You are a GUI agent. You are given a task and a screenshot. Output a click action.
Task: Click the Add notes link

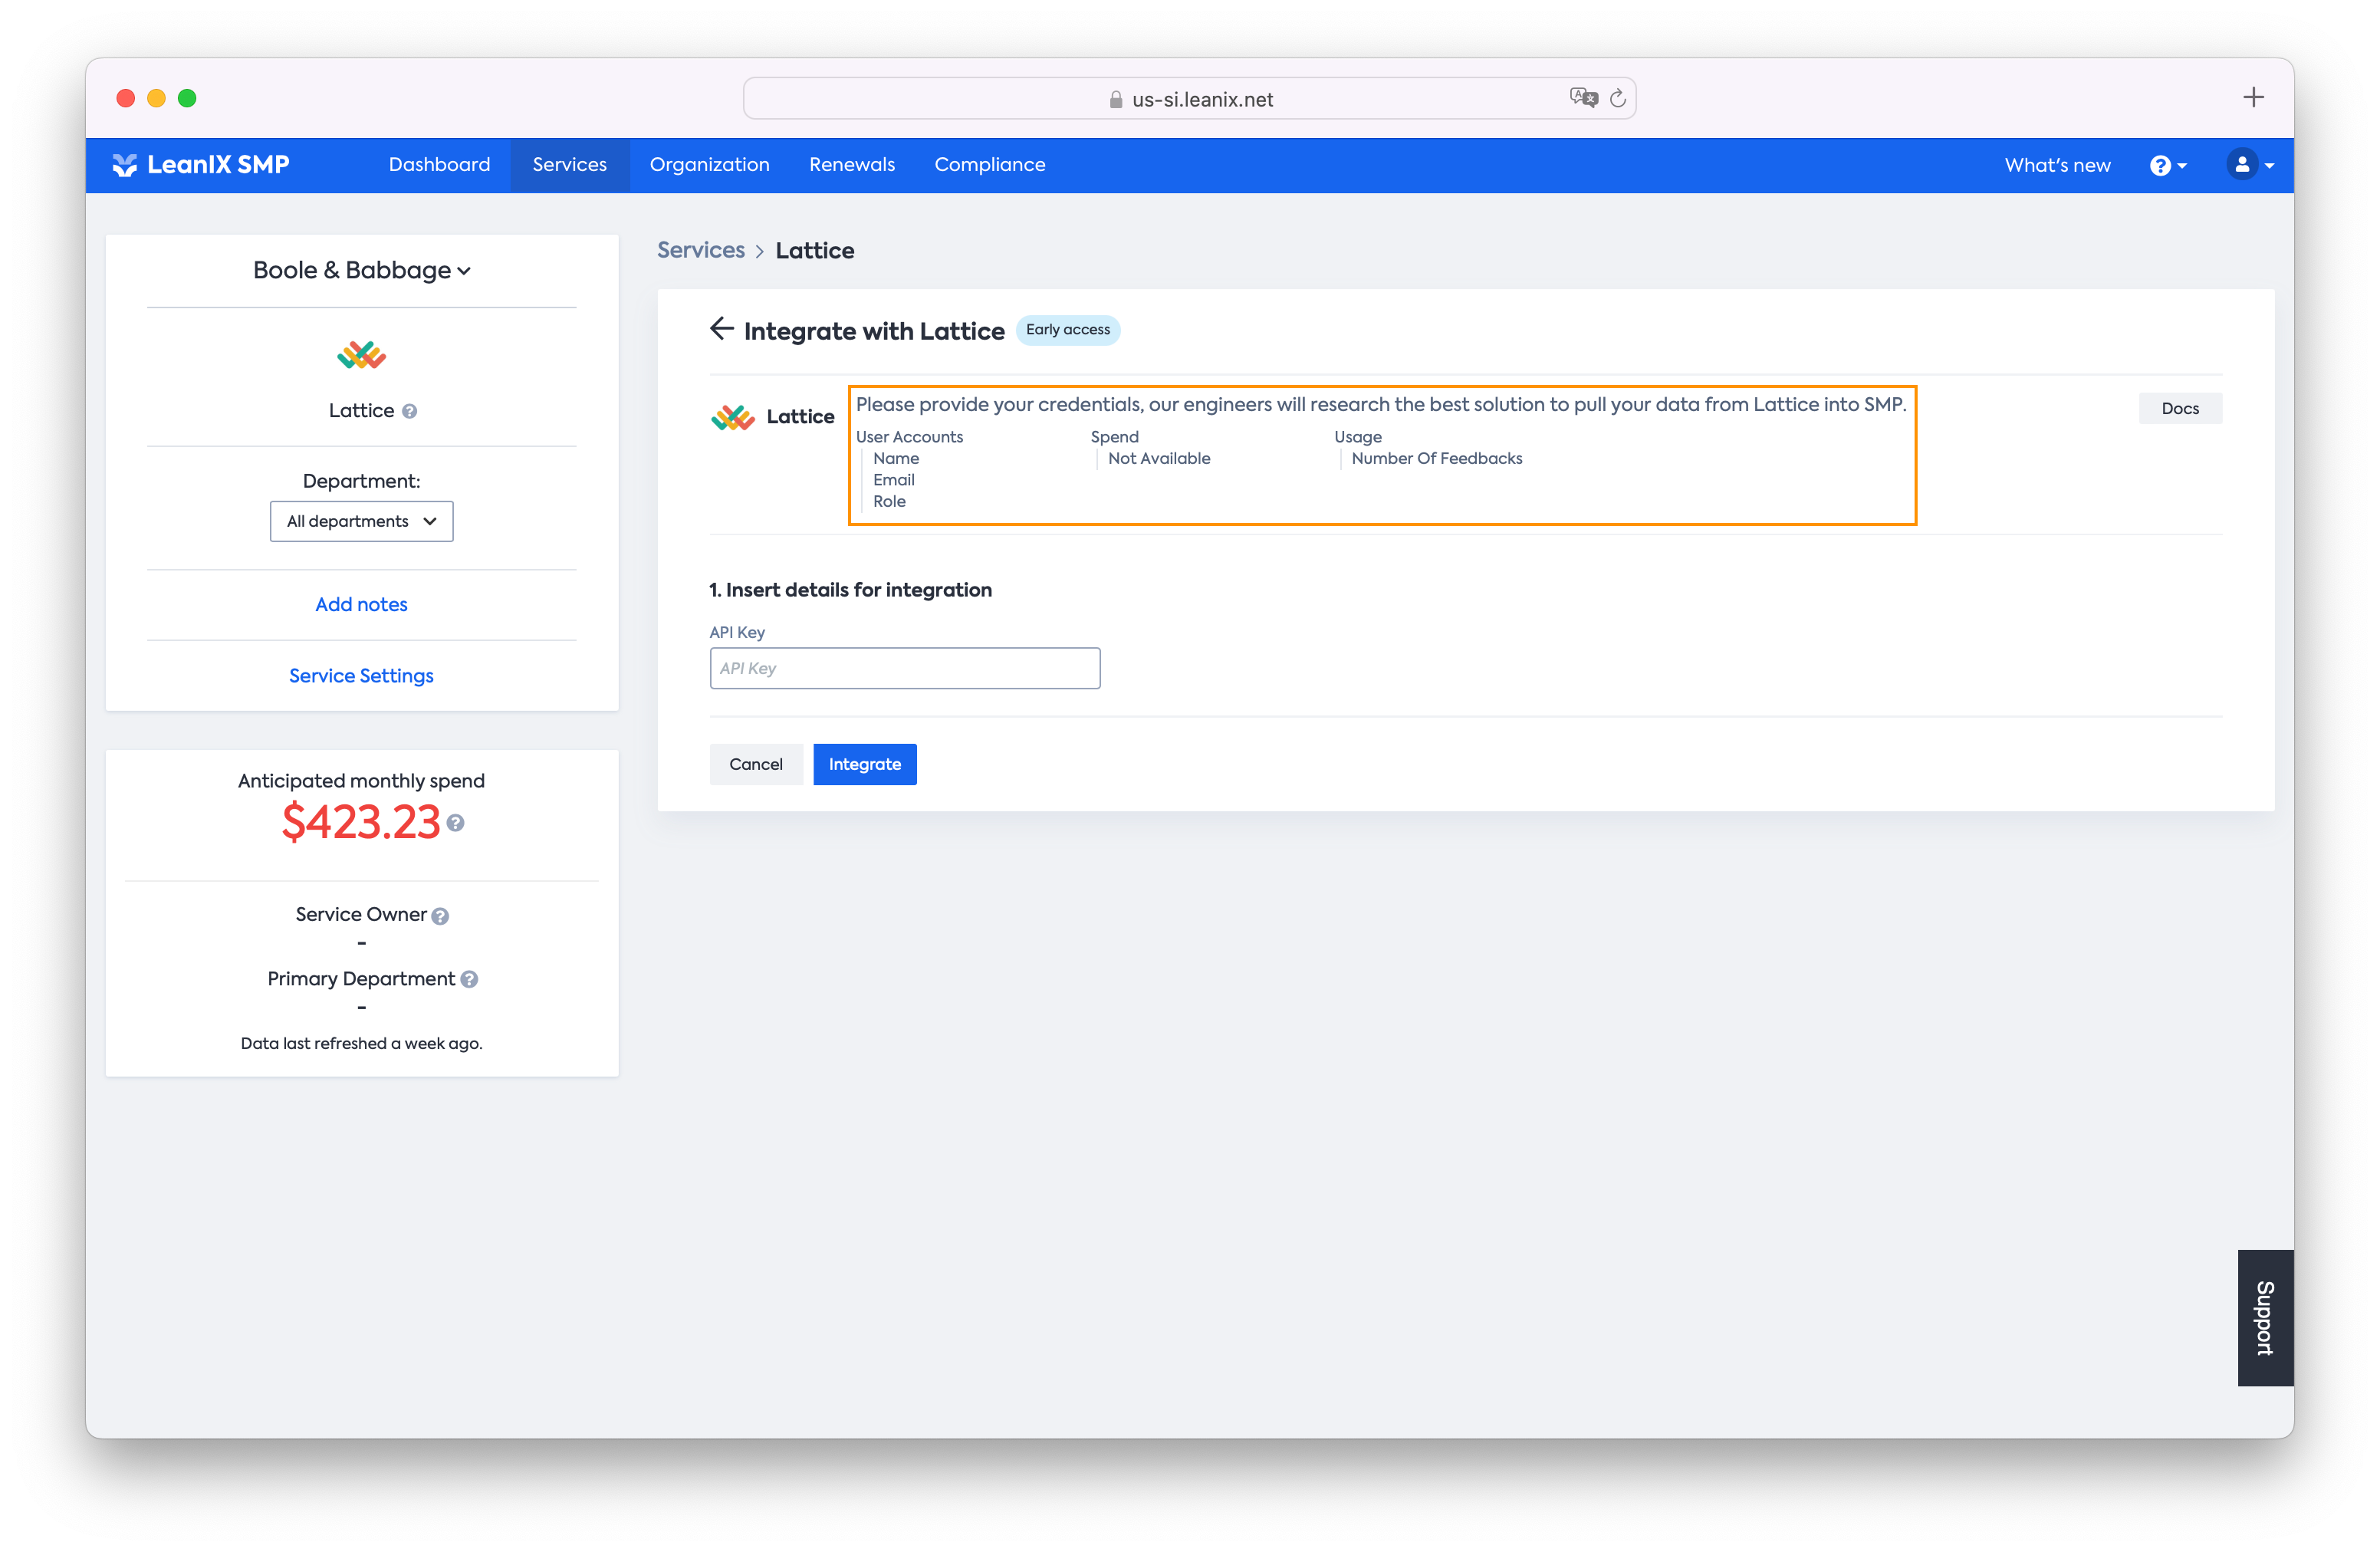coord(361,605)
